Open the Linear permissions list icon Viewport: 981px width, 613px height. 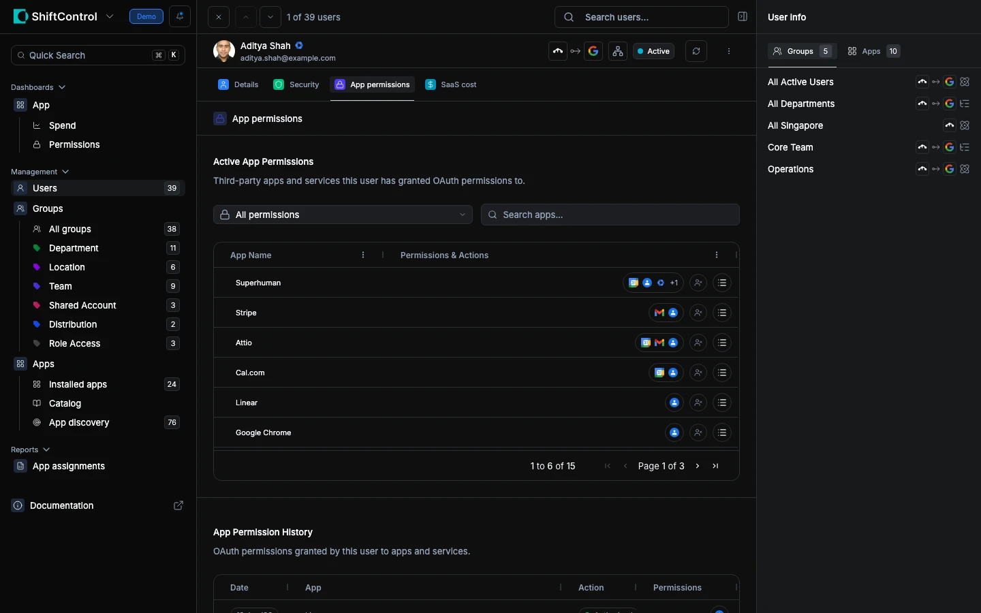click(722, 403)
